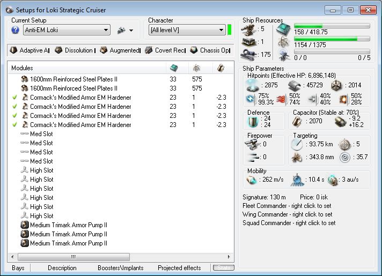Click the armor hitpoints icon showing 45729
The image size is (382, 276).
tap(295, 86)
